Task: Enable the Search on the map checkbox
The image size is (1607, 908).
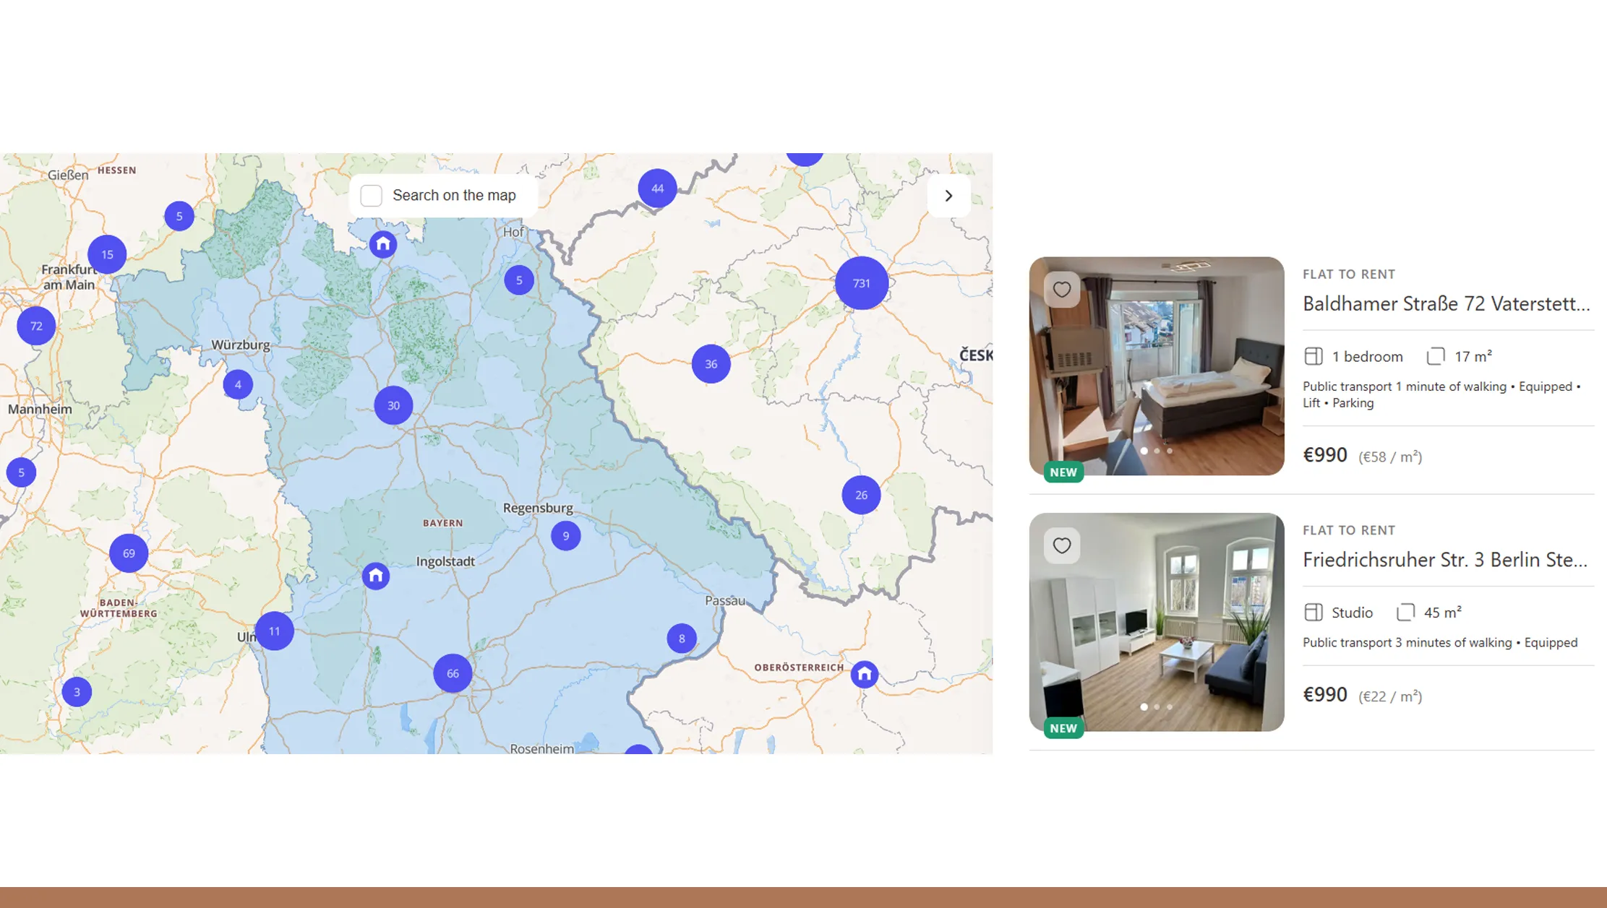Action: (371, 196)
